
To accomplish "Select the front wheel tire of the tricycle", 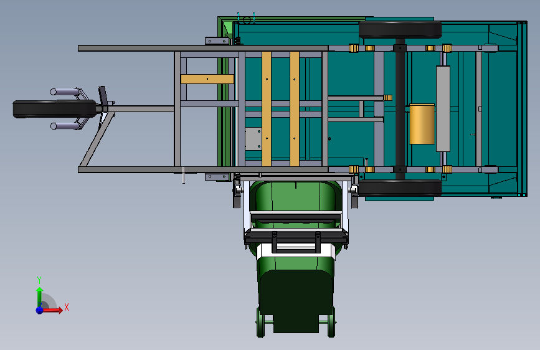I will point(54,109).
